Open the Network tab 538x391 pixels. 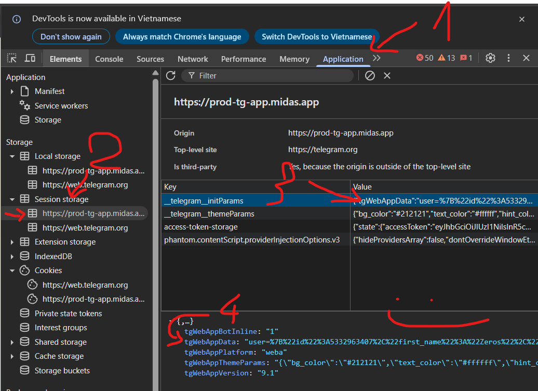point(193,59)
